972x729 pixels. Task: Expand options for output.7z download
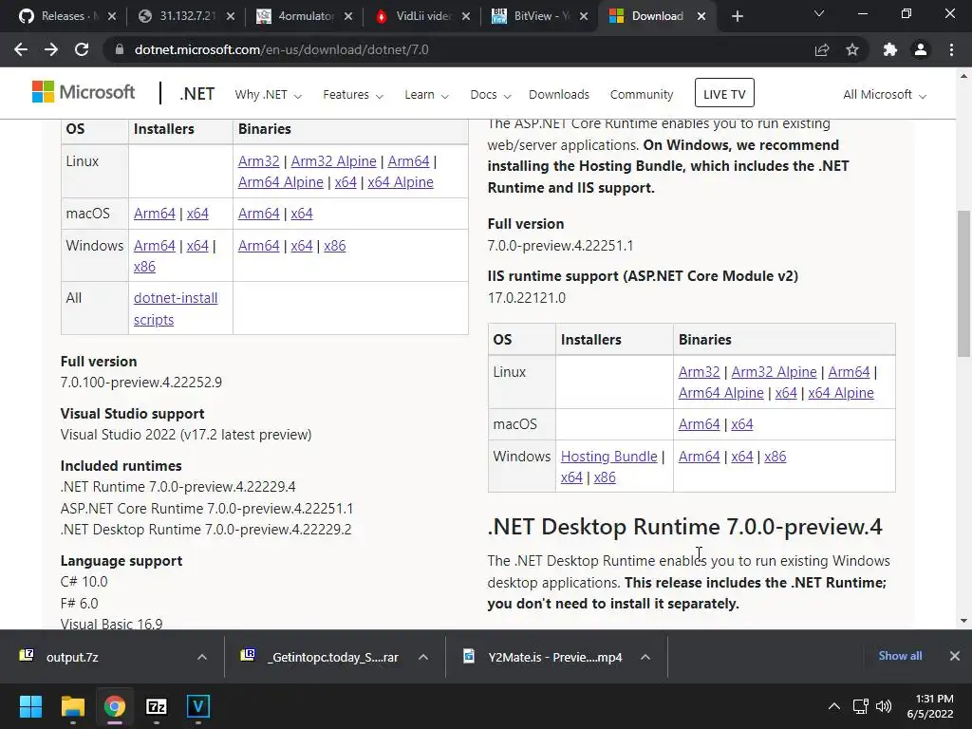tap(202, 657)
